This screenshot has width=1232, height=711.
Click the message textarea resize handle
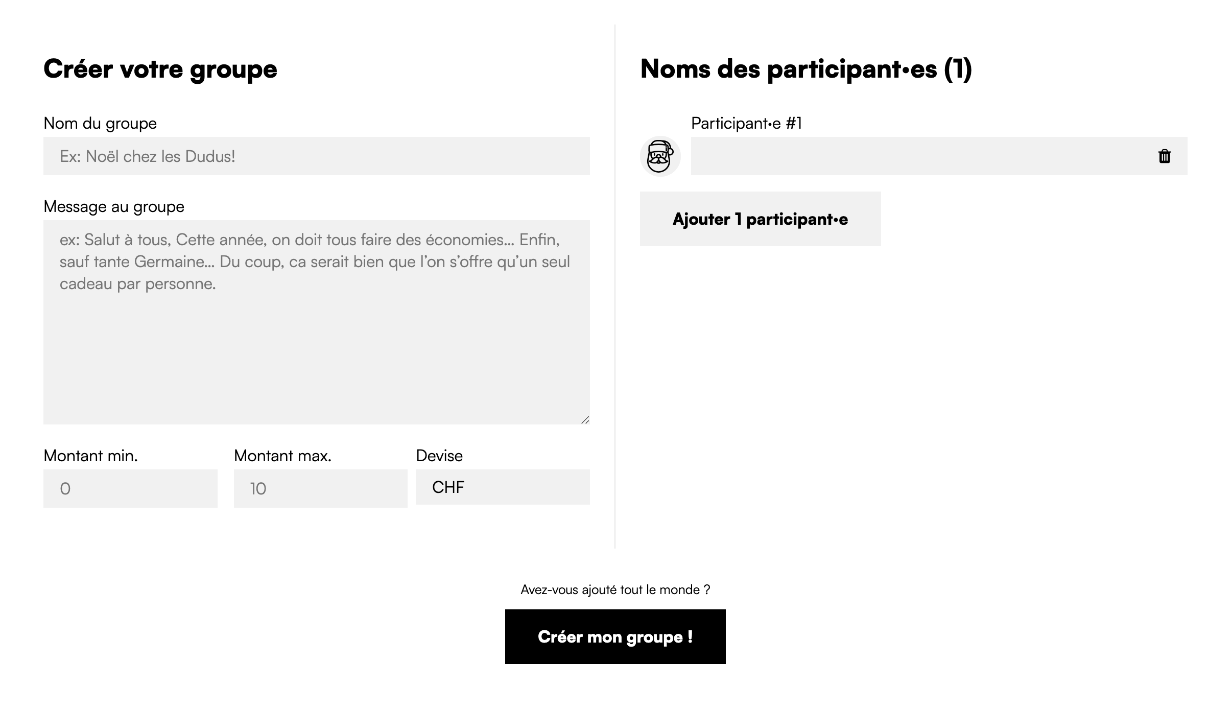(585, 420)
